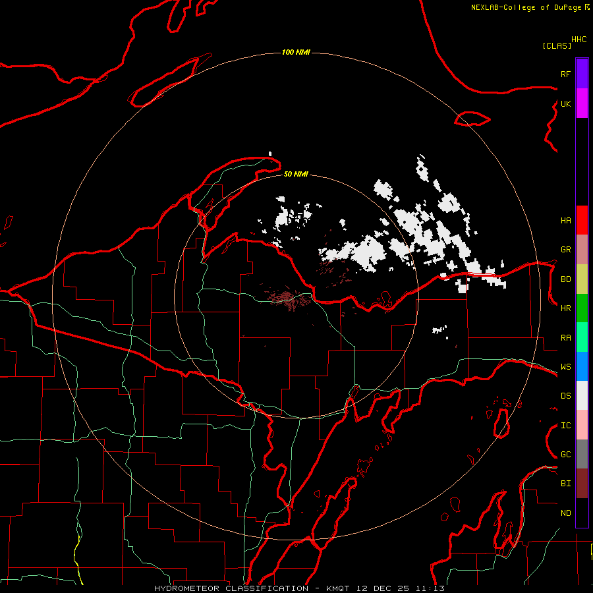Click the ND black legend swatch
The width and height of the screenshot is (593, 593).
tap(582, 513)
